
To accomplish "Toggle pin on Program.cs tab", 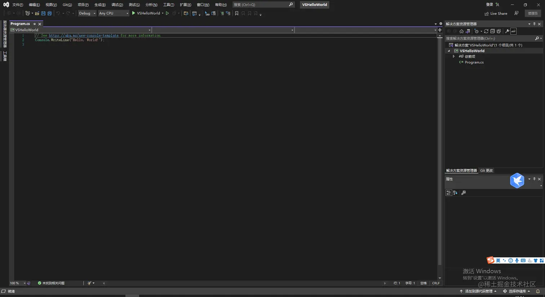I will [35, 24].
